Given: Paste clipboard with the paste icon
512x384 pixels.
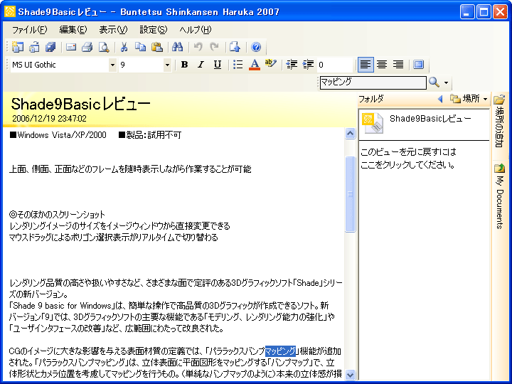Looking at the screenshot, I should pyautogui.click(x=157, y=47).
